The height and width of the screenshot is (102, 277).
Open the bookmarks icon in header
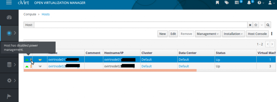point(217,3)
